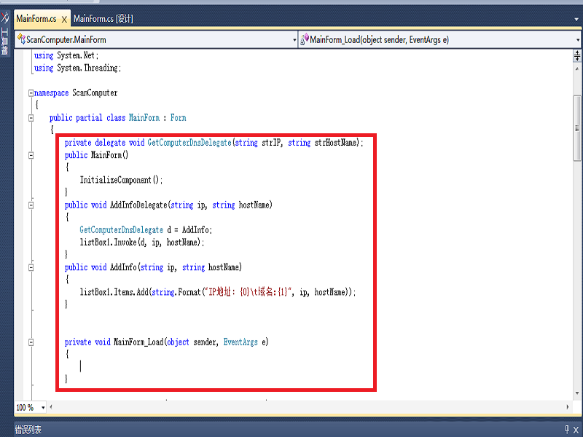Open the MainForm.cs [设计] designer tab
Image resolution: width=583 pixels, height=437 pixels.
(x=103, y=19)
